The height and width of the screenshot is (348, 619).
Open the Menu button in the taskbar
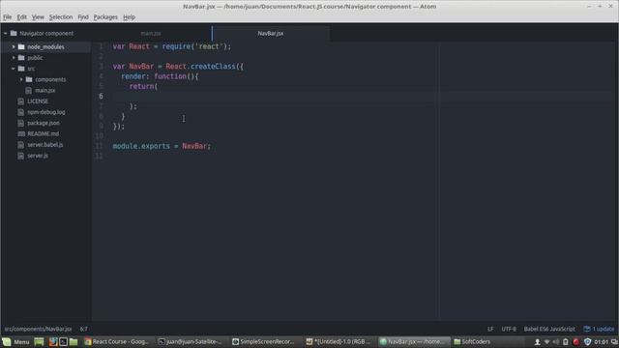tap(15, 341)
